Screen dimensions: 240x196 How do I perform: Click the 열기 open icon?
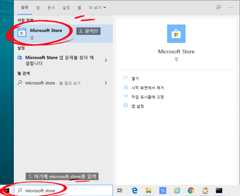click(125, 78)
